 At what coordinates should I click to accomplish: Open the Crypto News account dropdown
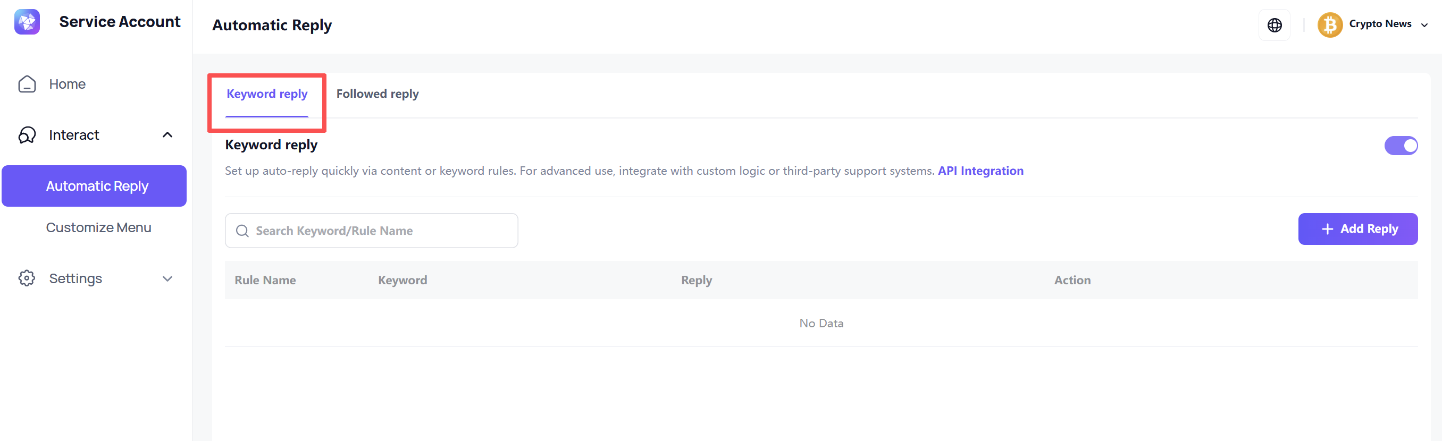click(1424, 25)
